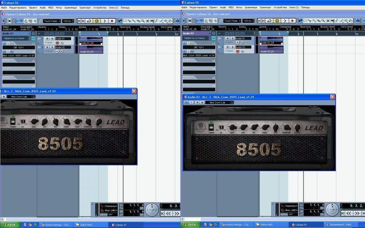Select the Audio 01_04 clip in left window
Screen dimensions: 365x228
pos(91,41)
